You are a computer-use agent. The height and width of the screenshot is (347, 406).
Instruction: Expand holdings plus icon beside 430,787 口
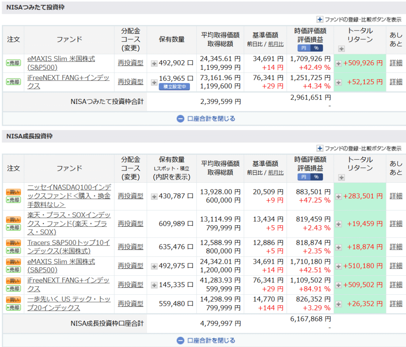tap(154, 197)
